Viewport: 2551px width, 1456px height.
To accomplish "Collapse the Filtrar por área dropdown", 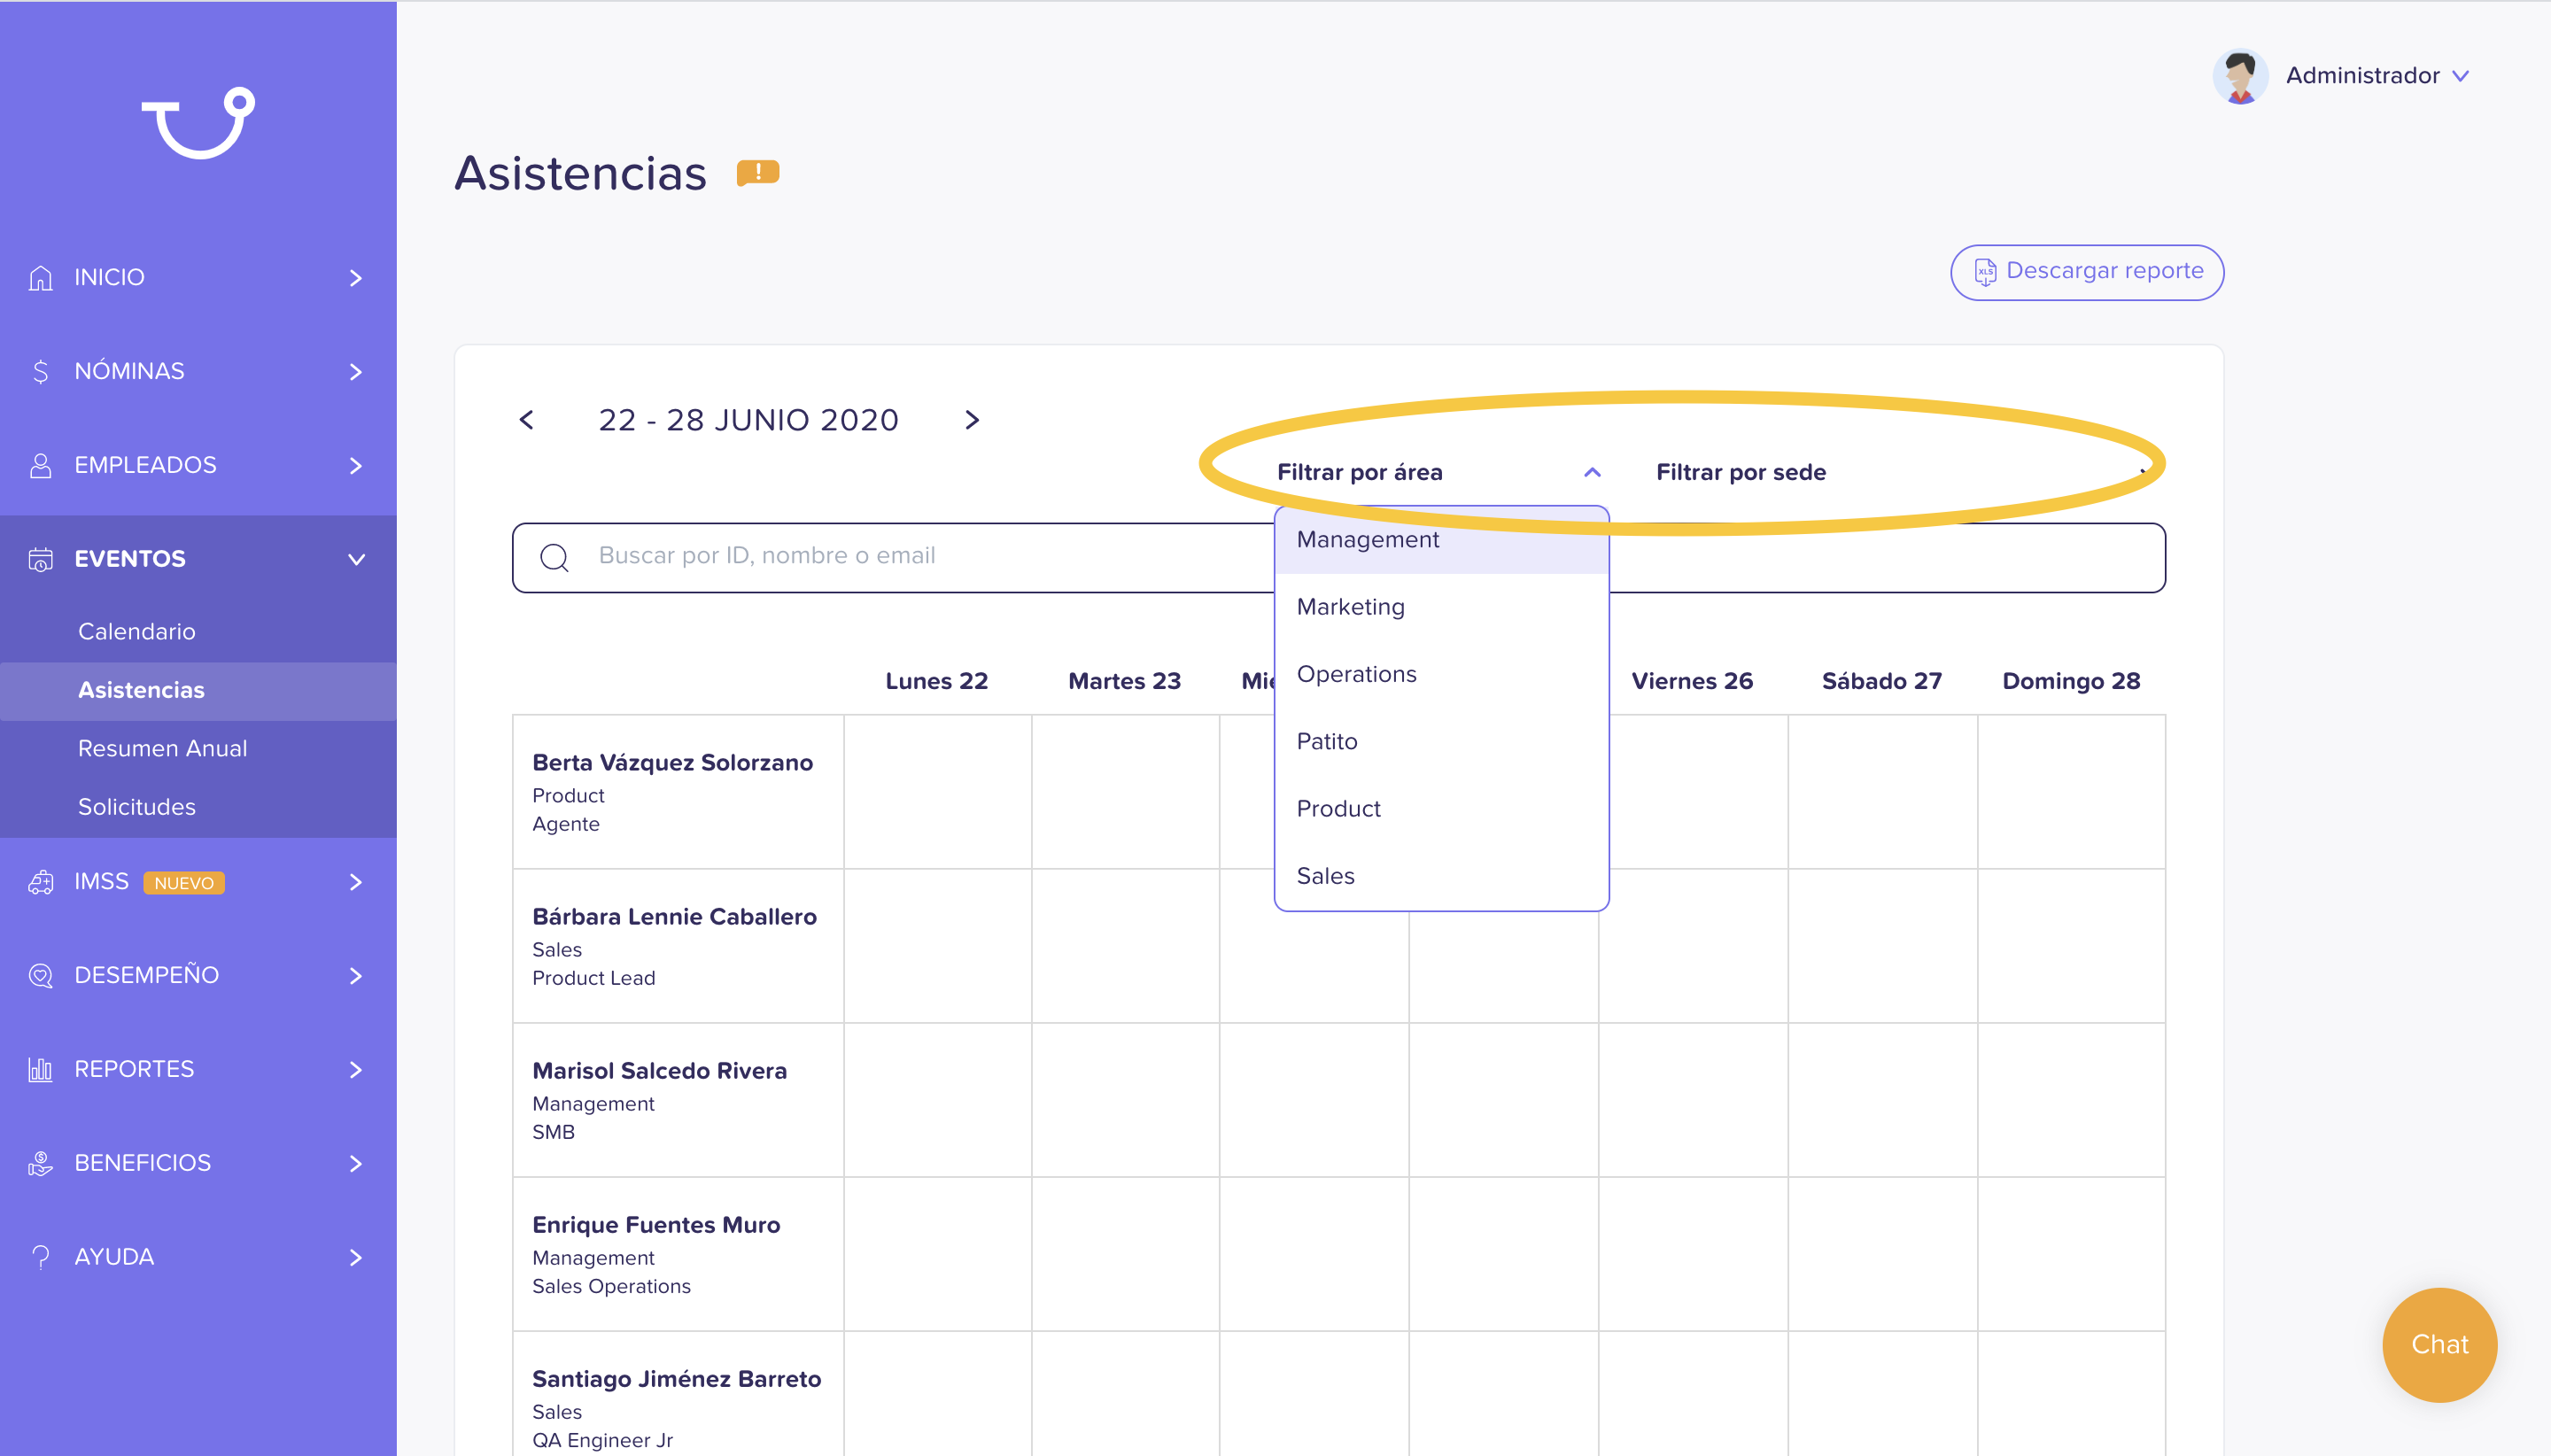I will point(1592,472).
